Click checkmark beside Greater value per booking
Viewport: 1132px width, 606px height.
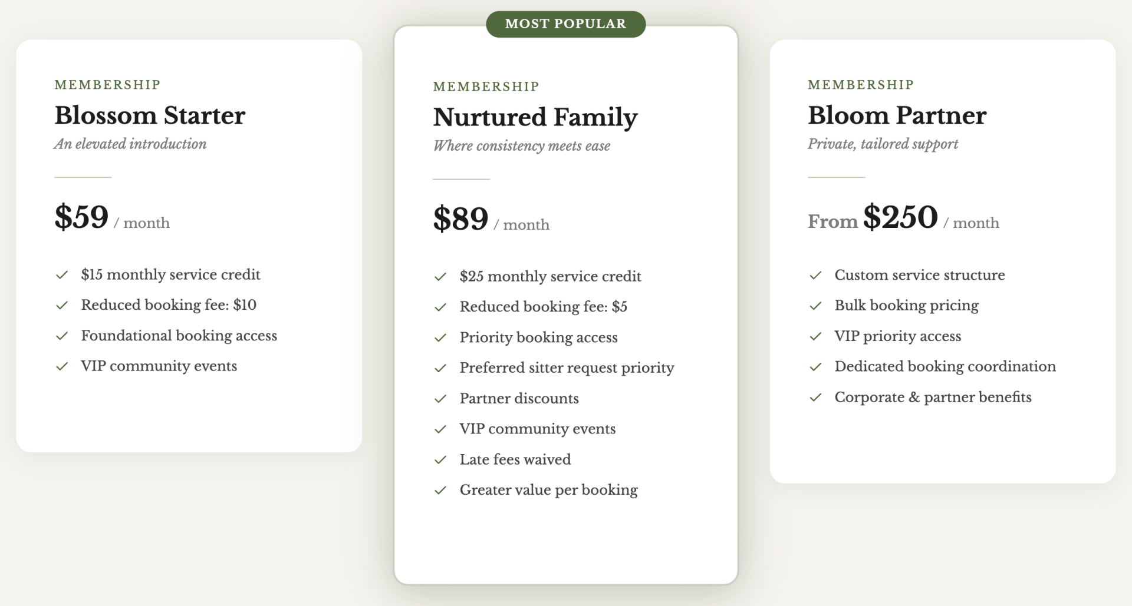click(x=440, y=491)
